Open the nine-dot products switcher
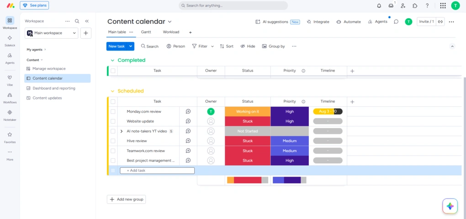 point(443,5)
